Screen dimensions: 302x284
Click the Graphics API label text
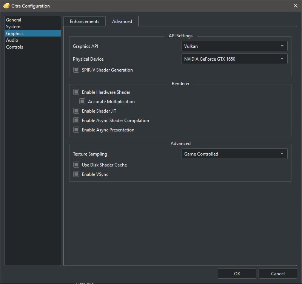(x=86, y=46)
